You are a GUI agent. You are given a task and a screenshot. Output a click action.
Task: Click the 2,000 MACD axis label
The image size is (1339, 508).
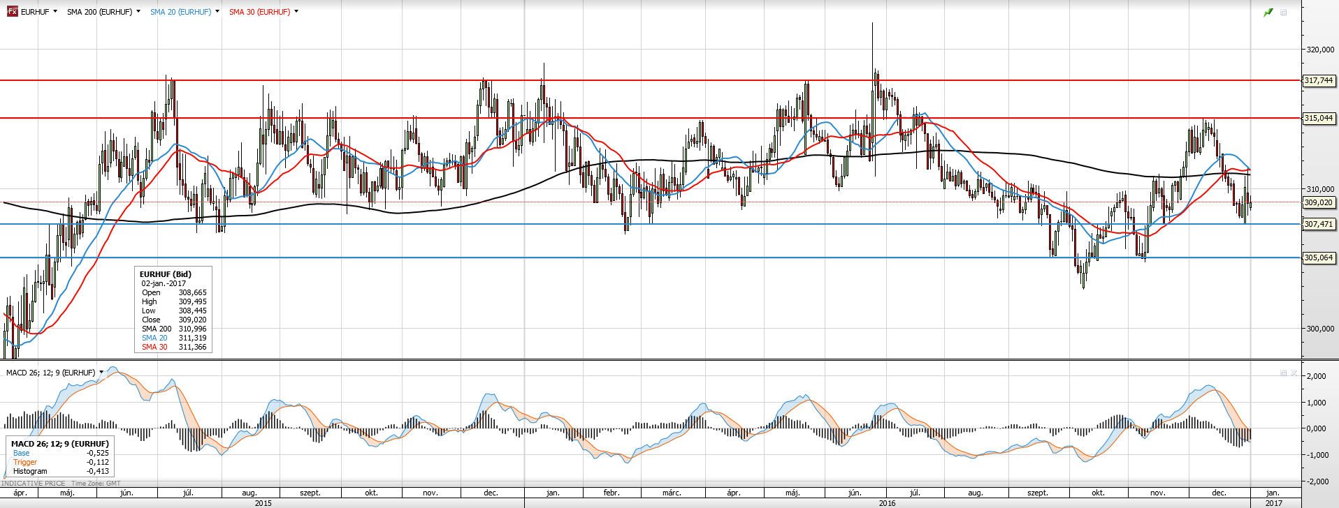pyautogui.click(x=1316, y=376)
